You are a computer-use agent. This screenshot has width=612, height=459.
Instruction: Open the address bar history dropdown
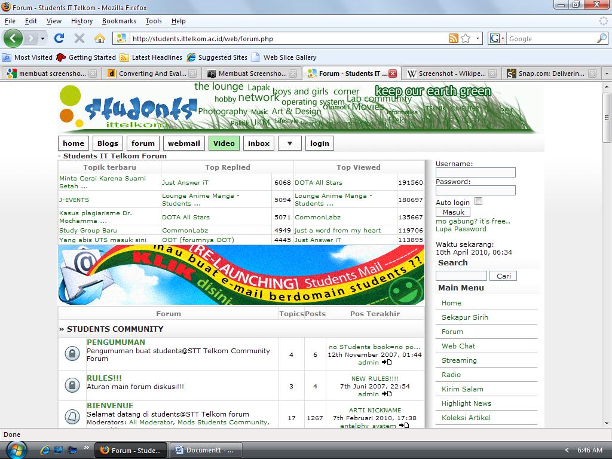(478, 38)
